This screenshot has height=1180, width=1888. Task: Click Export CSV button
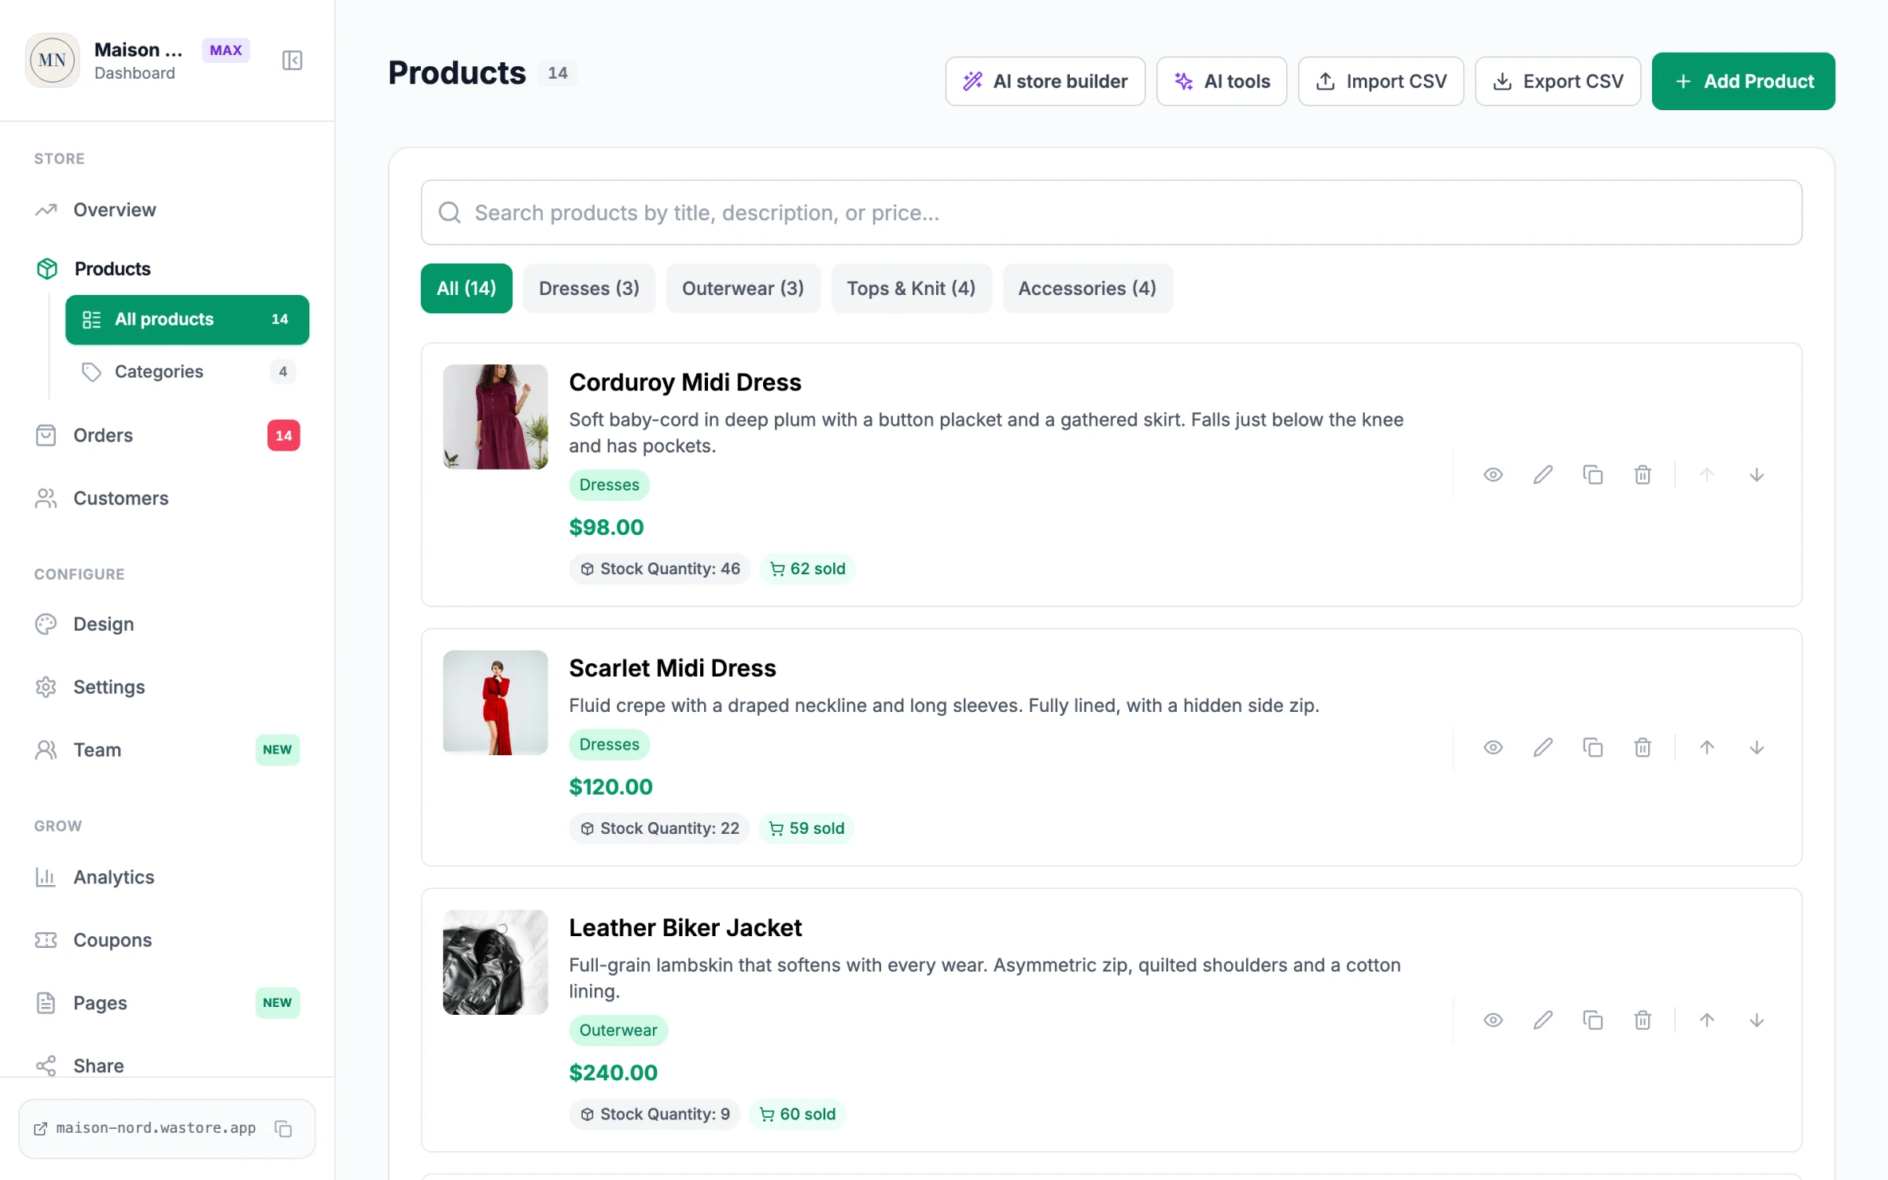pyautogui.click(x=1558, y=81)
